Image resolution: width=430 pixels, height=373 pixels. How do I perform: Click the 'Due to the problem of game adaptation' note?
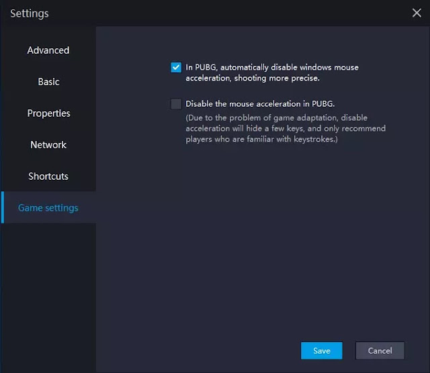pos(286,128)
